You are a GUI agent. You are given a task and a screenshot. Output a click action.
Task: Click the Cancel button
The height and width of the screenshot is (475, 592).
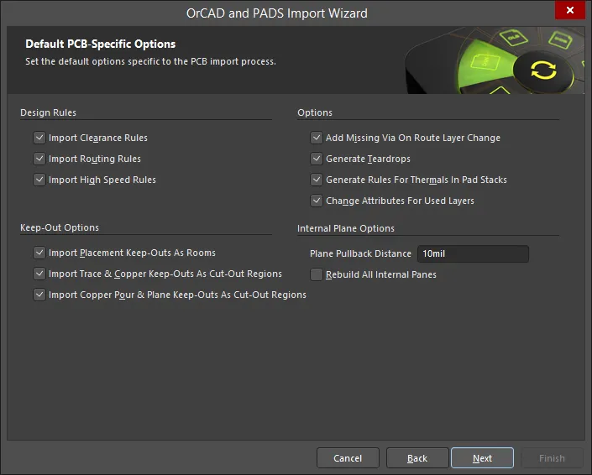348,458
